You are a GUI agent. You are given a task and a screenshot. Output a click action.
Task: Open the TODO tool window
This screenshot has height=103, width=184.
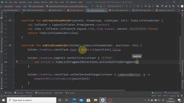[x=8, y=93]
